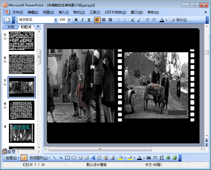This screenshot has height=170, width=211.
Task: Open the 帮助(H) menu
Action: coord(153,12)
